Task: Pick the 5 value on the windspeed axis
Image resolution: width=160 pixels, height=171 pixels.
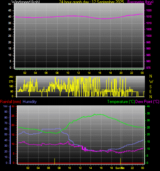Action: click(10, 61)
